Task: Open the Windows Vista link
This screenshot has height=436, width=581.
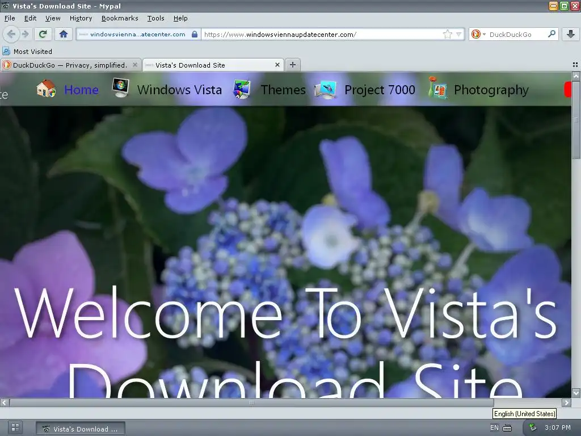Action: [180, 90]
